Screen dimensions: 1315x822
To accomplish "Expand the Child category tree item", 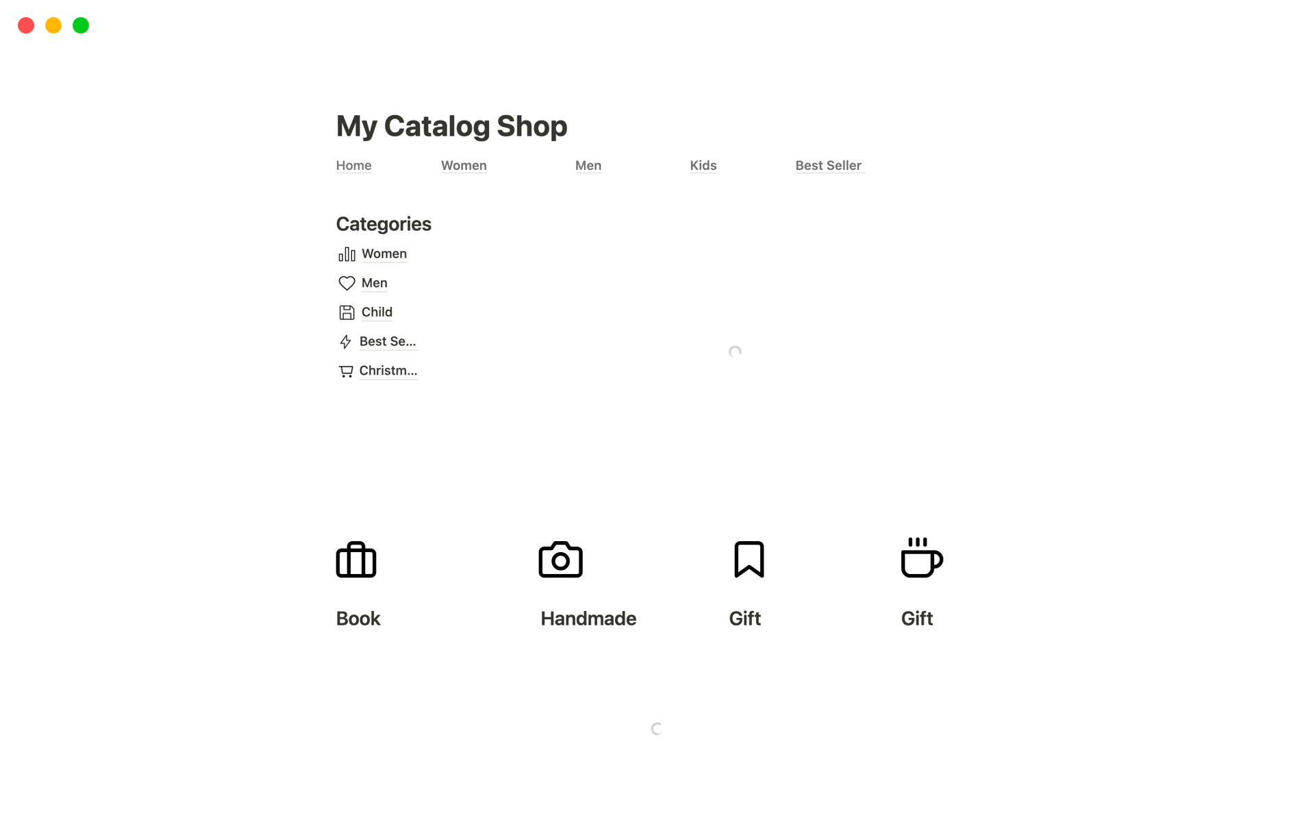I will [376, 312].
